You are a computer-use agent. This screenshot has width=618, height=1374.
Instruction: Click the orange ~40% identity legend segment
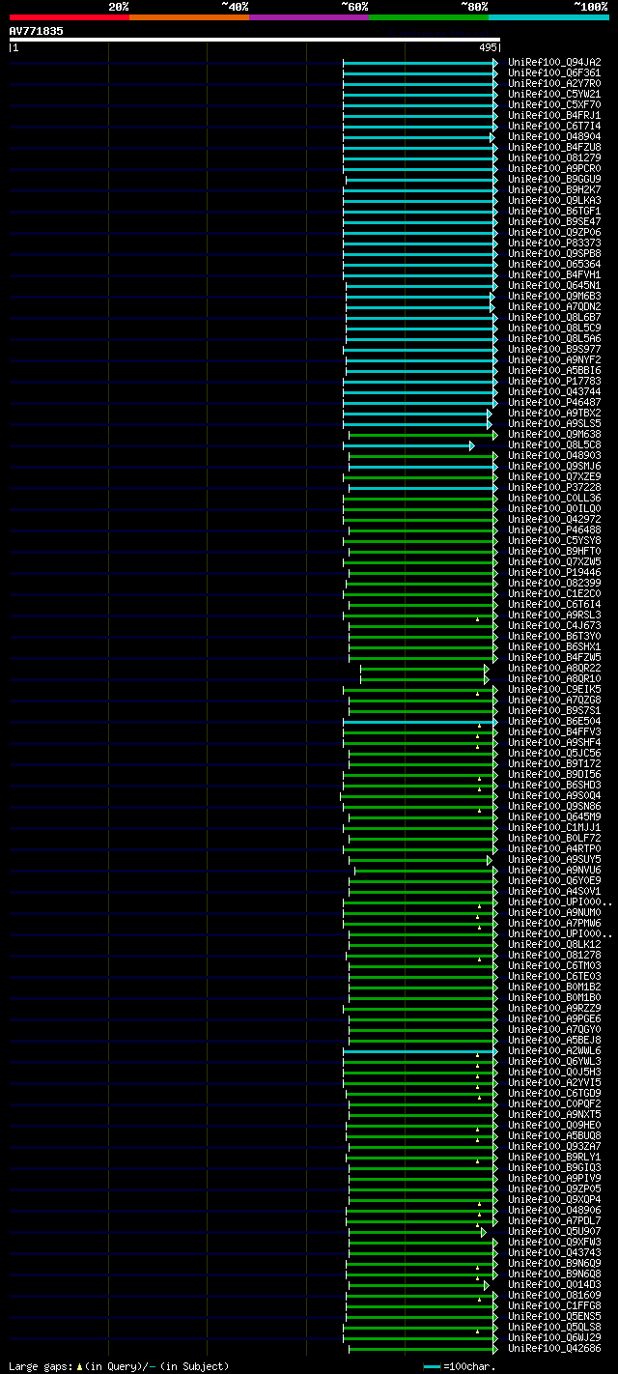point(188,17)
